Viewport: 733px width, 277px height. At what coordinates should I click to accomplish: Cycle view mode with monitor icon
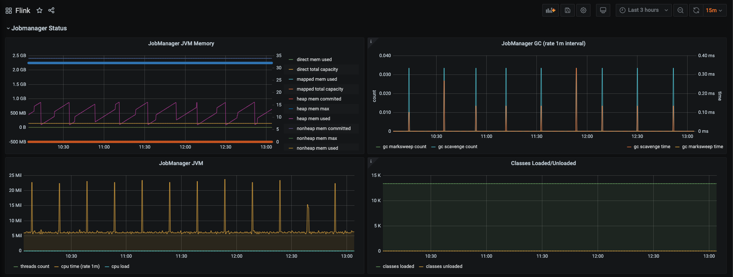click(603, 10)
